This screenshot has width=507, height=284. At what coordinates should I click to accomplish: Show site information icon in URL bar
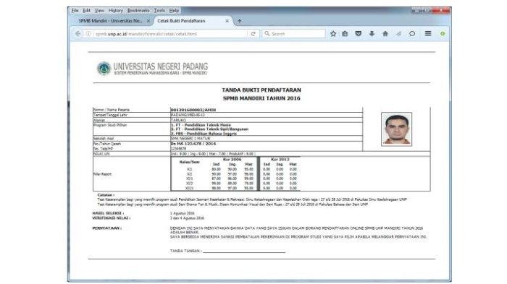(x=88, y=33)
